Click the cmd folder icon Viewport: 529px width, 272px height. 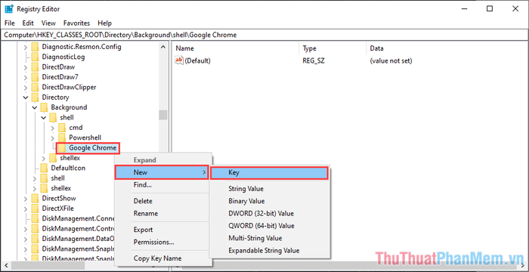62,128
